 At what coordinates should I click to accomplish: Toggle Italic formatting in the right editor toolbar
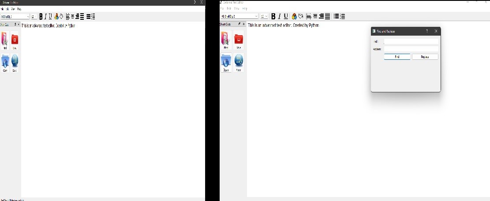(279, 16)
